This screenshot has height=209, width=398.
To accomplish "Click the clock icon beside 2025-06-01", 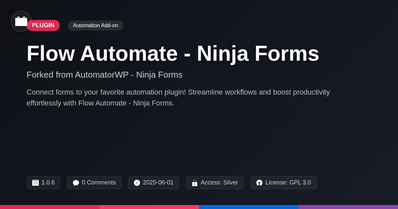I will [137, 183].
